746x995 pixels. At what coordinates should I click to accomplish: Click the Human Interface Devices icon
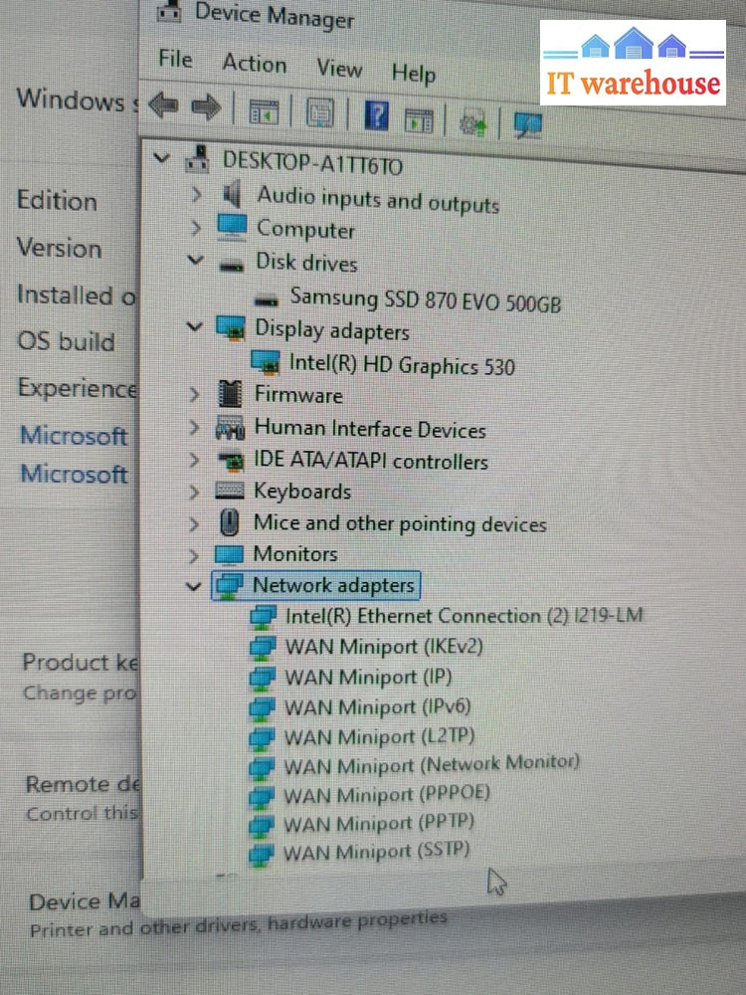[230, 428]
